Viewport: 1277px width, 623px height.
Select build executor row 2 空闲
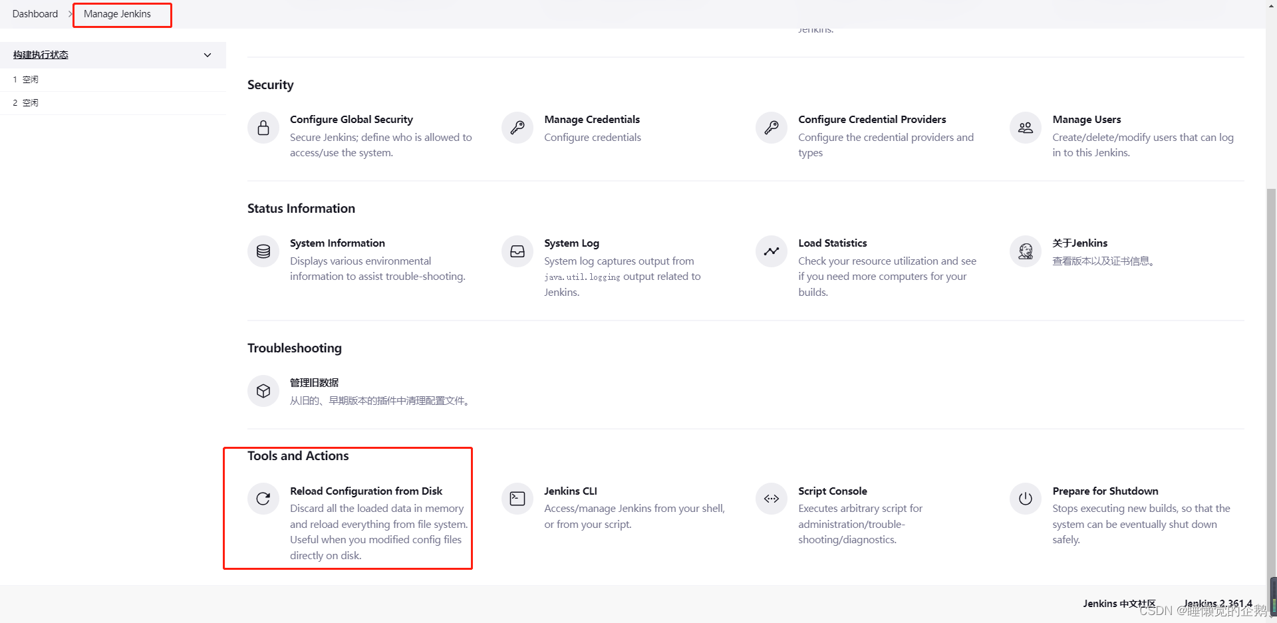tap(113, 103)
